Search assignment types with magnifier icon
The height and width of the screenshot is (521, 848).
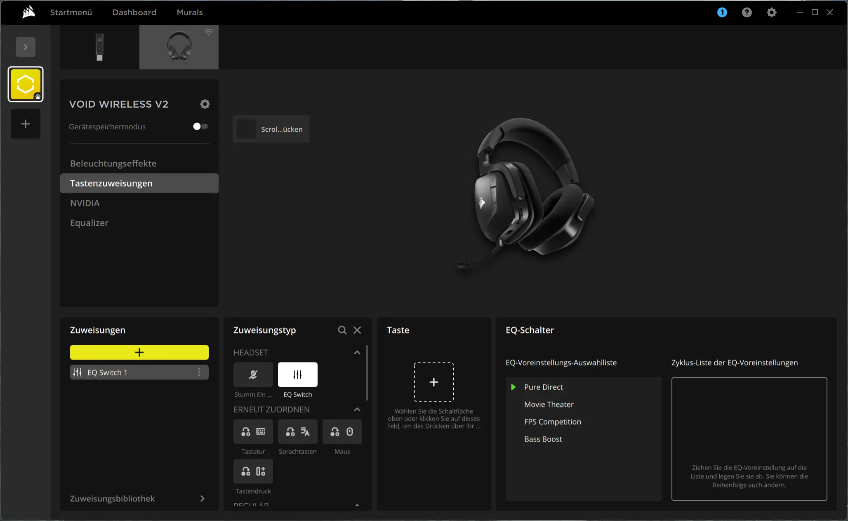coord(342,330)
